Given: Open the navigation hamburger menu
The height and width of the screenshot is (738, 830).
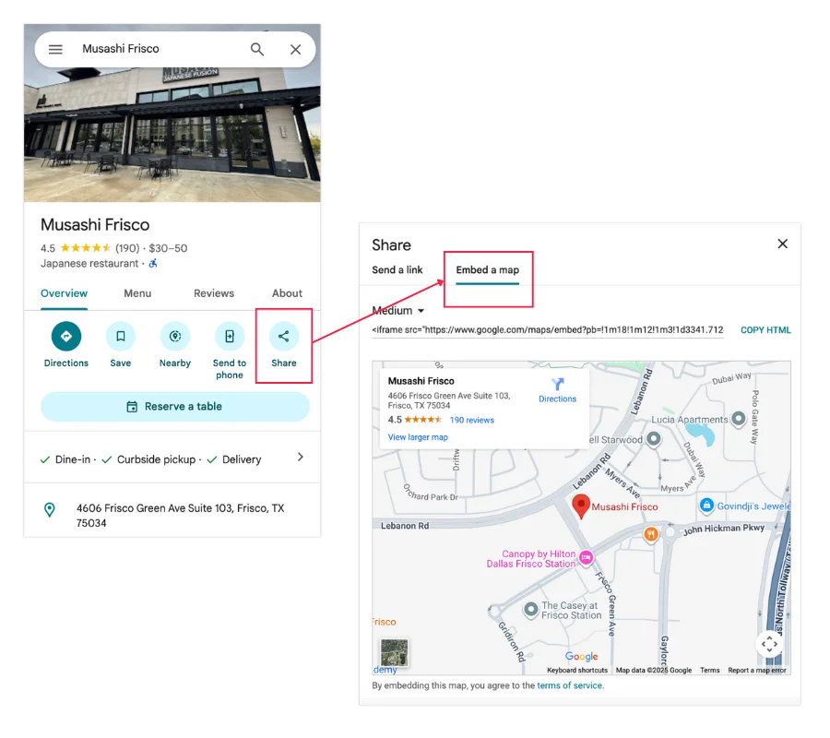Looking at the screenshot, I should 55,49.
